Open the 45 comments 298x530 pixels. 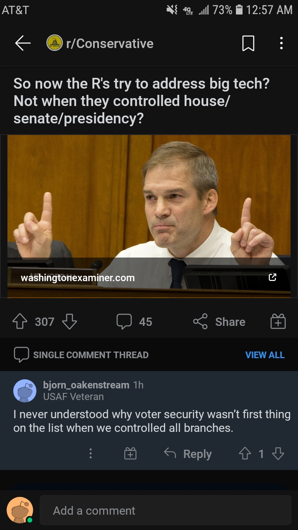click(x=134, y=322)
